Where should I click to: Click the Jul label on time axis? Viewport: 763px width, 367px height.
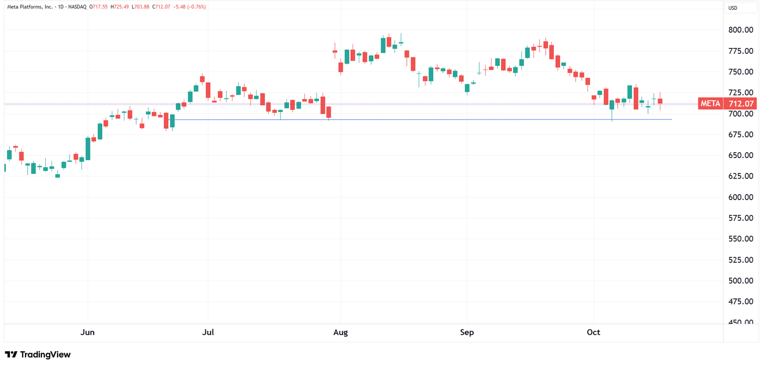tap(208, 332)
